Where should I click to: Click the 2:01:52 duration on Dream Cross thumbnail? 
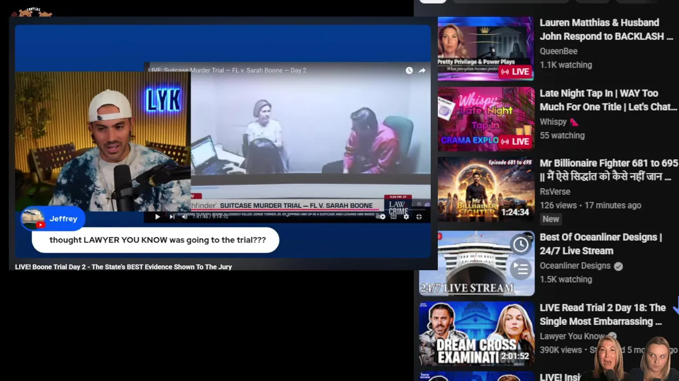(515, 356)
